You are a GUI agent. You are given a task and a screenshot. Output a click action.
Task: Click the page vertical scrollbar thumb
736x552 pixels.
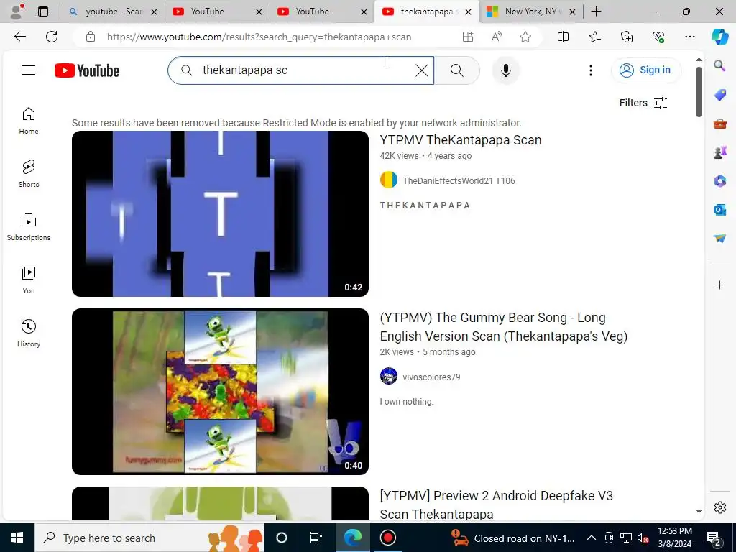point(699,91)
